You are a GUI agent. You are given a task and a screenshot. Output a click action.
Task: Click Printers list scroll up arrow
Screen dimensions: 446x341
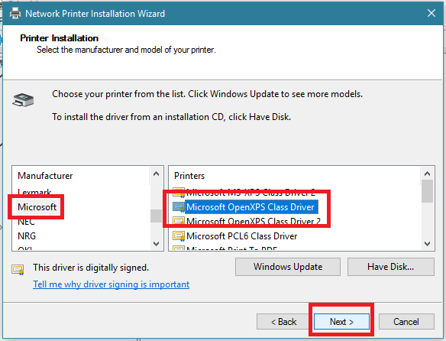427,174
